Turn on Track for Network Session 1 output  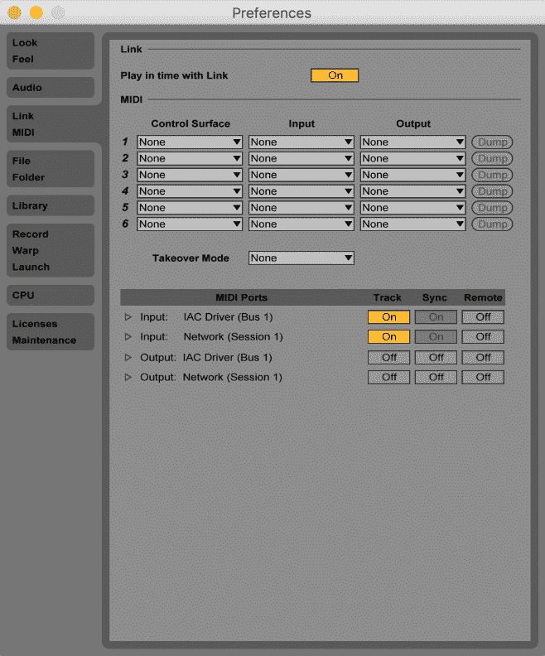coord(388,378)
